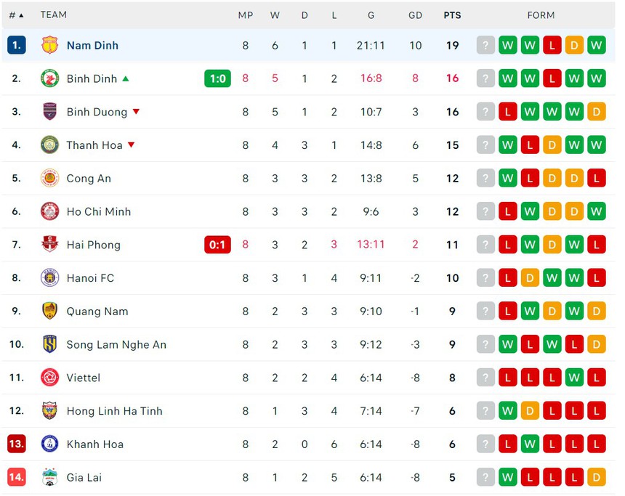The image size is (625, 496).
Task: Sort standings by GD column header
Action: pyautogui.click(x=415, y=15)
